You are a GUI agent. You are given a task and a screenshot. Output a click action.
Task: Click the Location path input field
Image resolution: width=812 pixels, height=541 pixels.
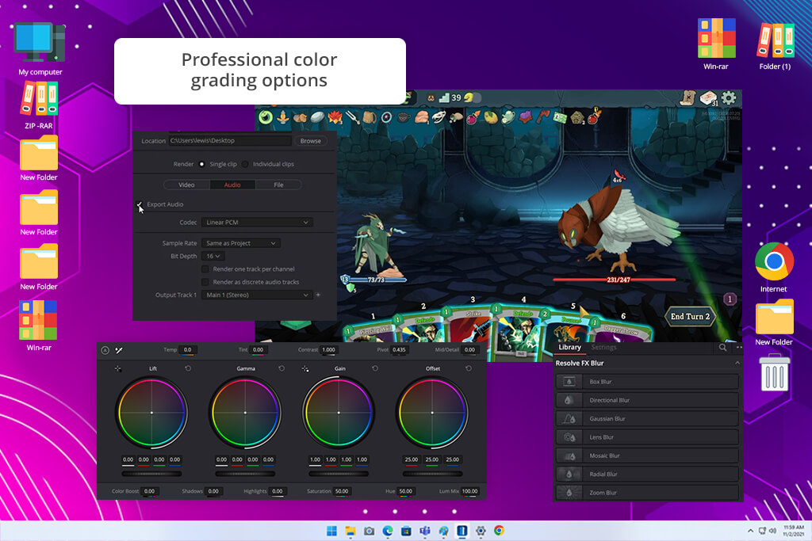(x=230, y=141)
